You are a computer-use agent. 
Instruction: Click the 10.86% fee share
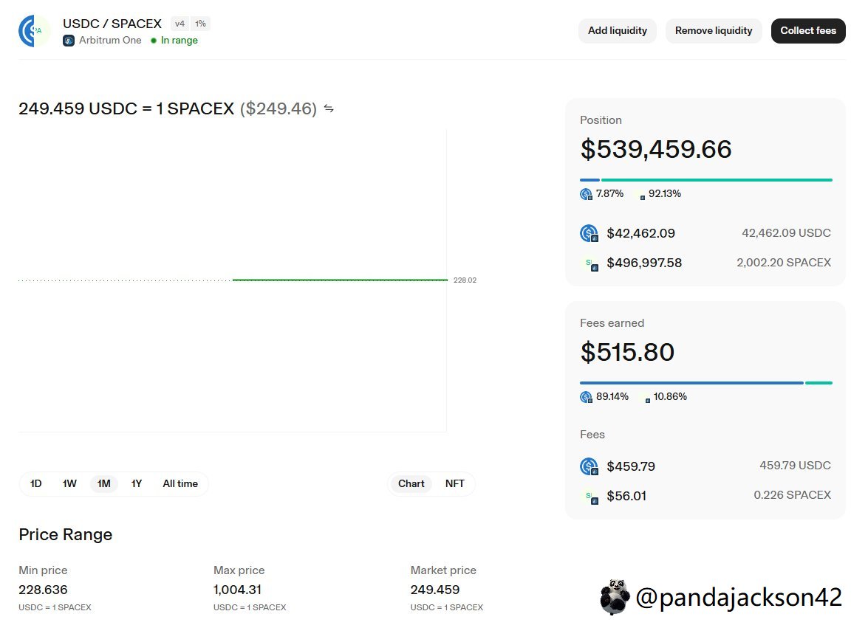[x=670, y=397]
